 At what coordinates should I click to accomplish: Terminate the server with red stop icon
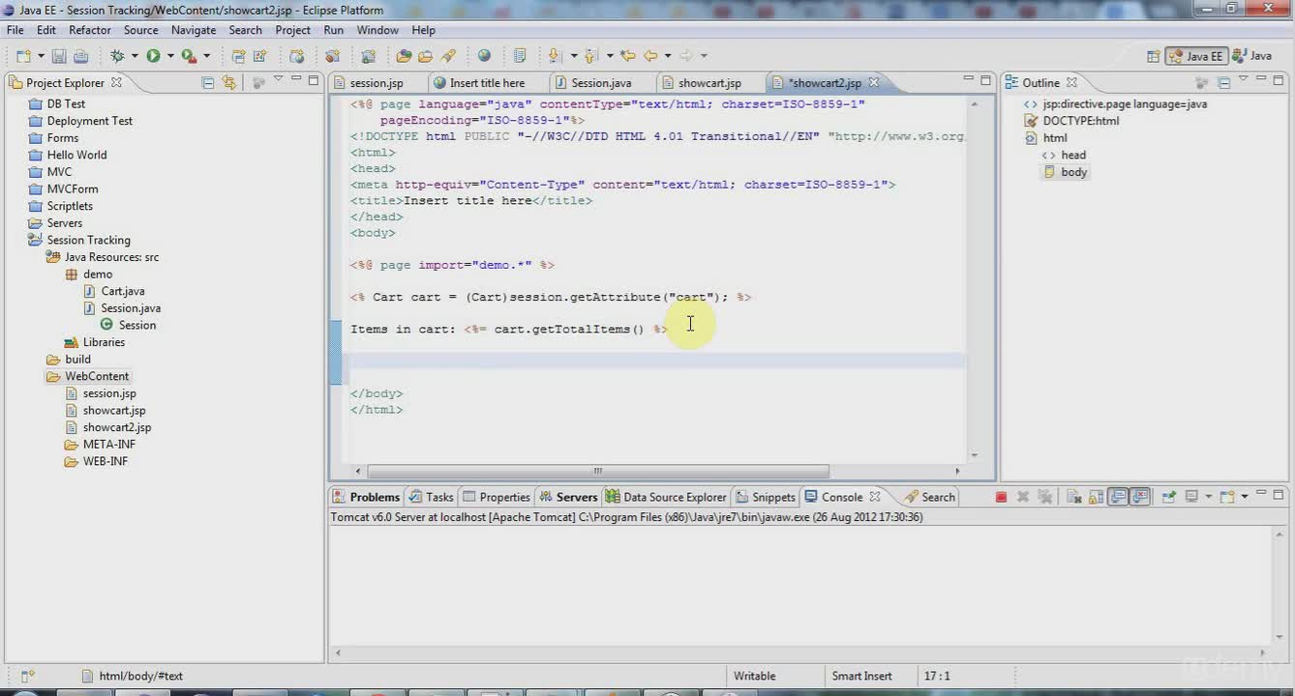[x=1001, y=497]
